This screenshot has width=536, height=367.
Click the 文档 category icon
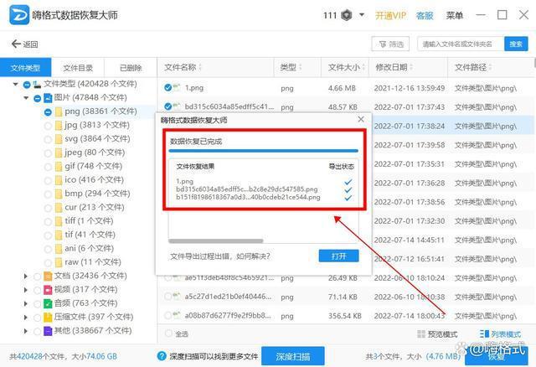pos(48,276)
